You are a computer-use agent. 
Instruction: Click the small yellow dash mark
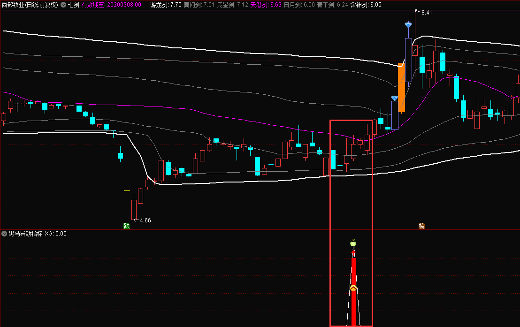point(127,190)
